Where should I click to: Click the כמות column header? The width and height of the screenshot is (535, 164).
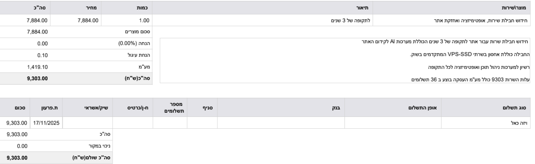pos(143,7)
